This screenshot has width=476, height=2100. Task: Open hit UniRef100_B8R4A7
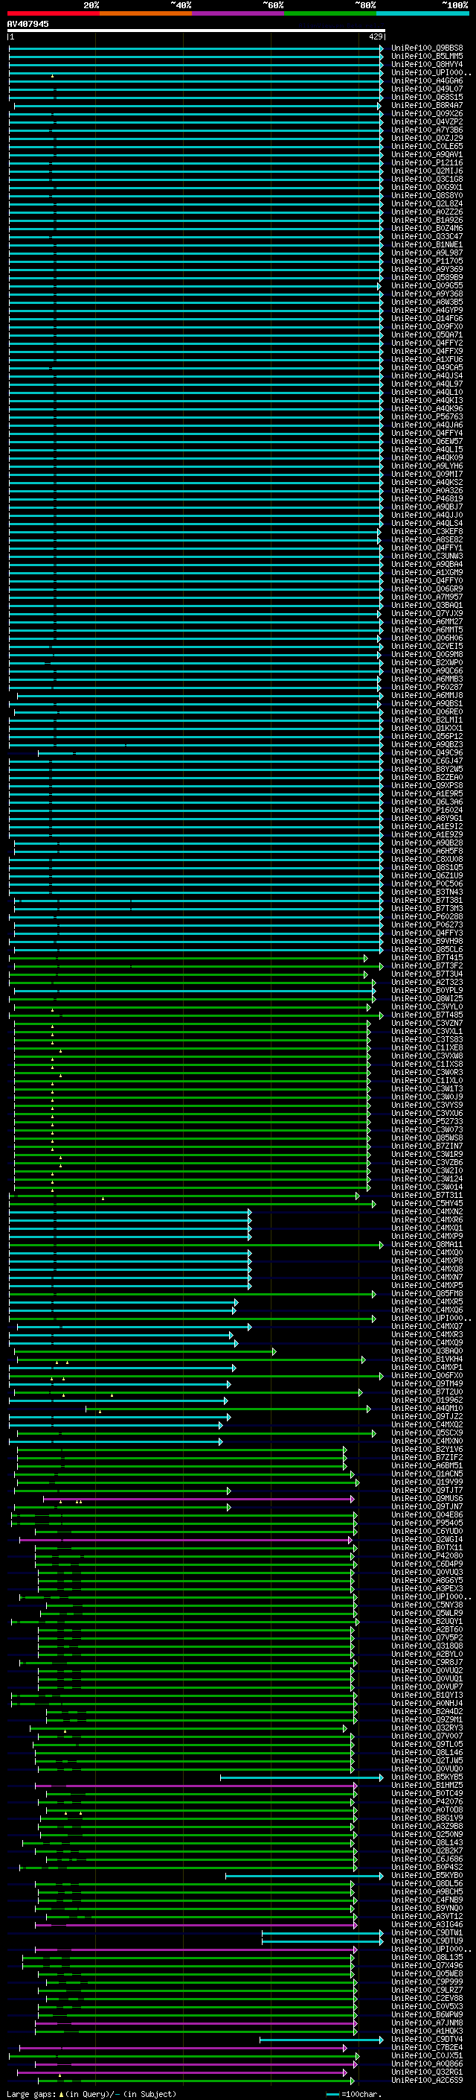click(x=427, y=105)
